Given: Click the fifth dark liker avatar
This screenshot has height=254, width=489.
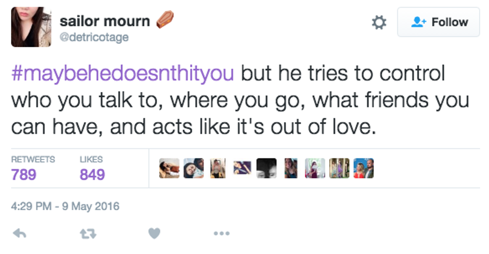Looking at the screenshot, I should click(x=266, y=168).
